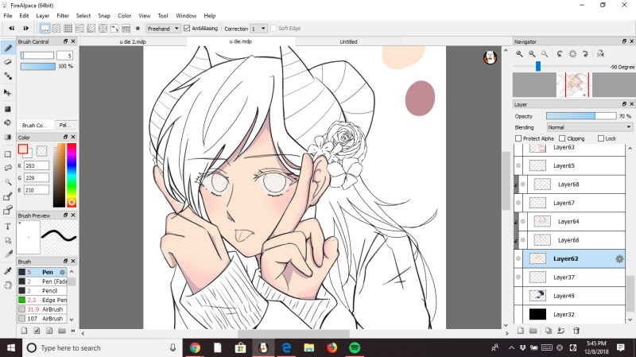Select the rectangular Select tool
This screenshot has height=357, width=636.
coord(8,154)
